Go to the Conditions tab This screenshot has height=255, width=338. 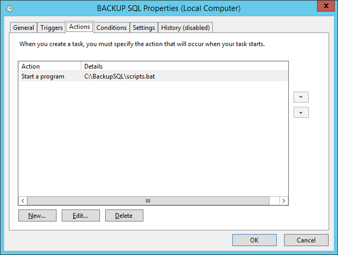point(111,28)
